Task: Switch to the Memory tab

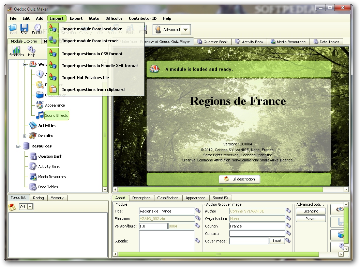Action: [x=57, y=198]
